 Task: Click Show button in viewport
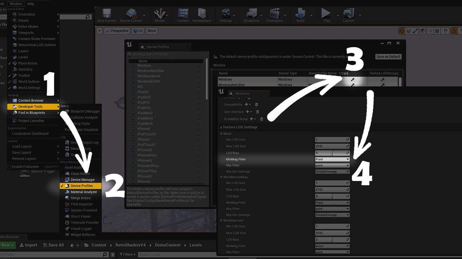point(152,31)
